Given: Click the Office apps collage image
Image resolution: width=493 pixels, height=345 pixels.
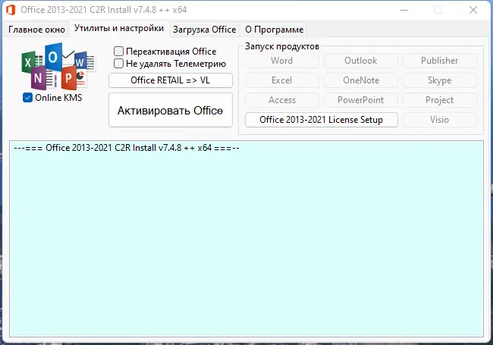Looking at the screenshot, I should 58,66.
